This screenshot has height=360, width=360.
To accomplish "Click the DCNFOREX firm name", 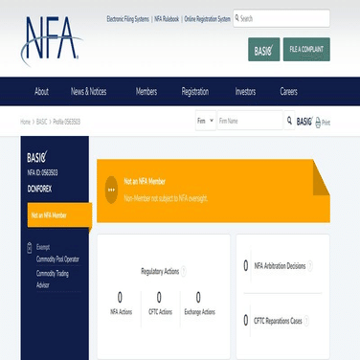I will pos(39,189).
